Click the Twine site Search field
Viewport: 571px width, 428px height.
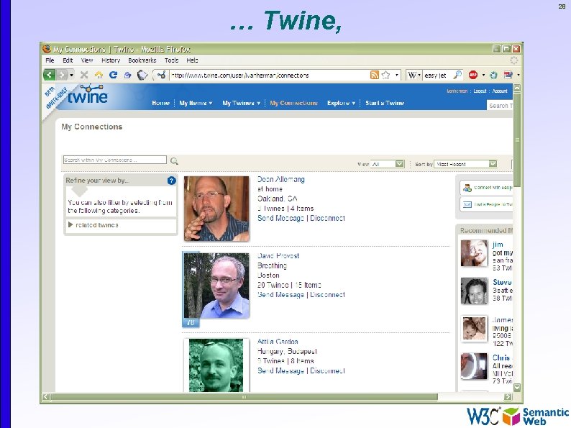(500, 106)
